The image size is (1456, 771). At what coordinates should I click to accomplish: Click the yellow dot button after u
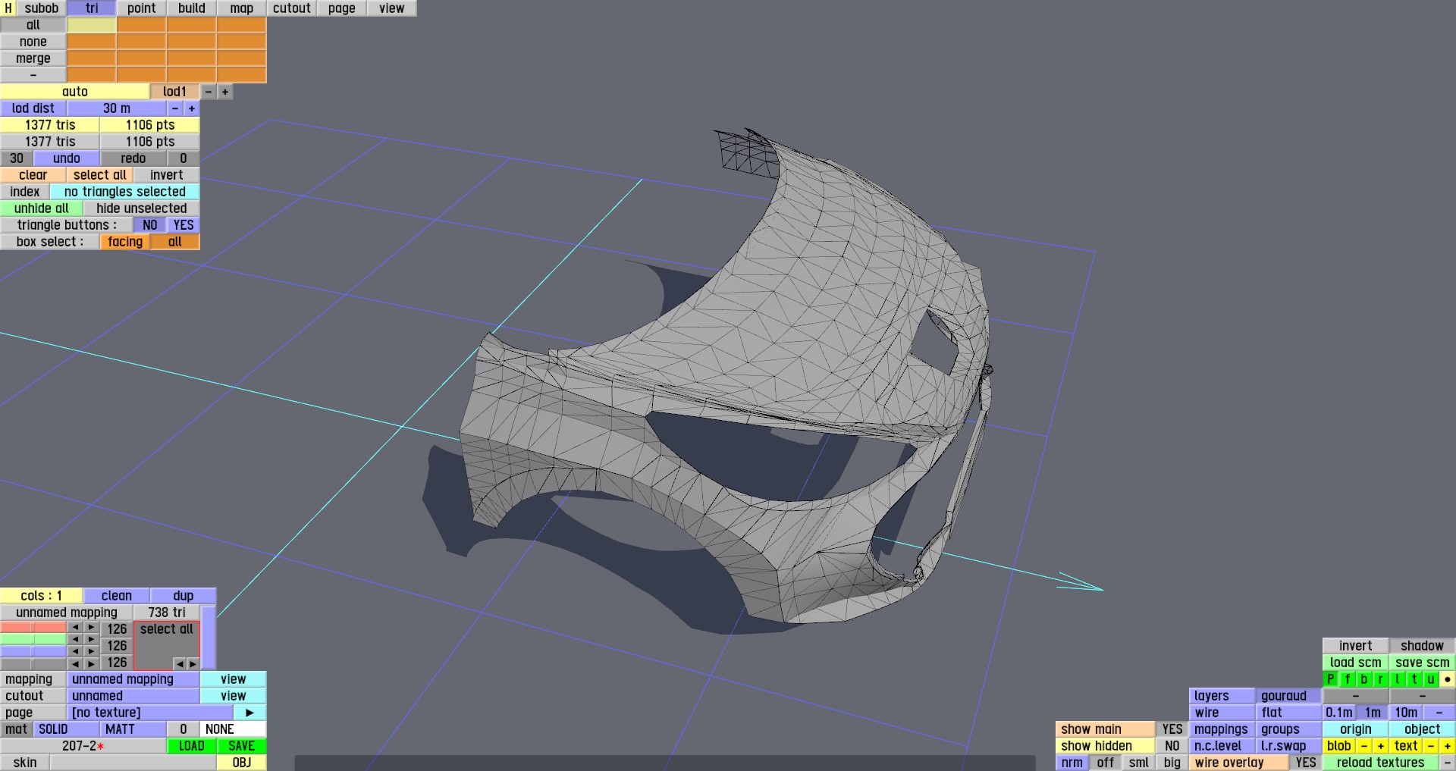1448,679
